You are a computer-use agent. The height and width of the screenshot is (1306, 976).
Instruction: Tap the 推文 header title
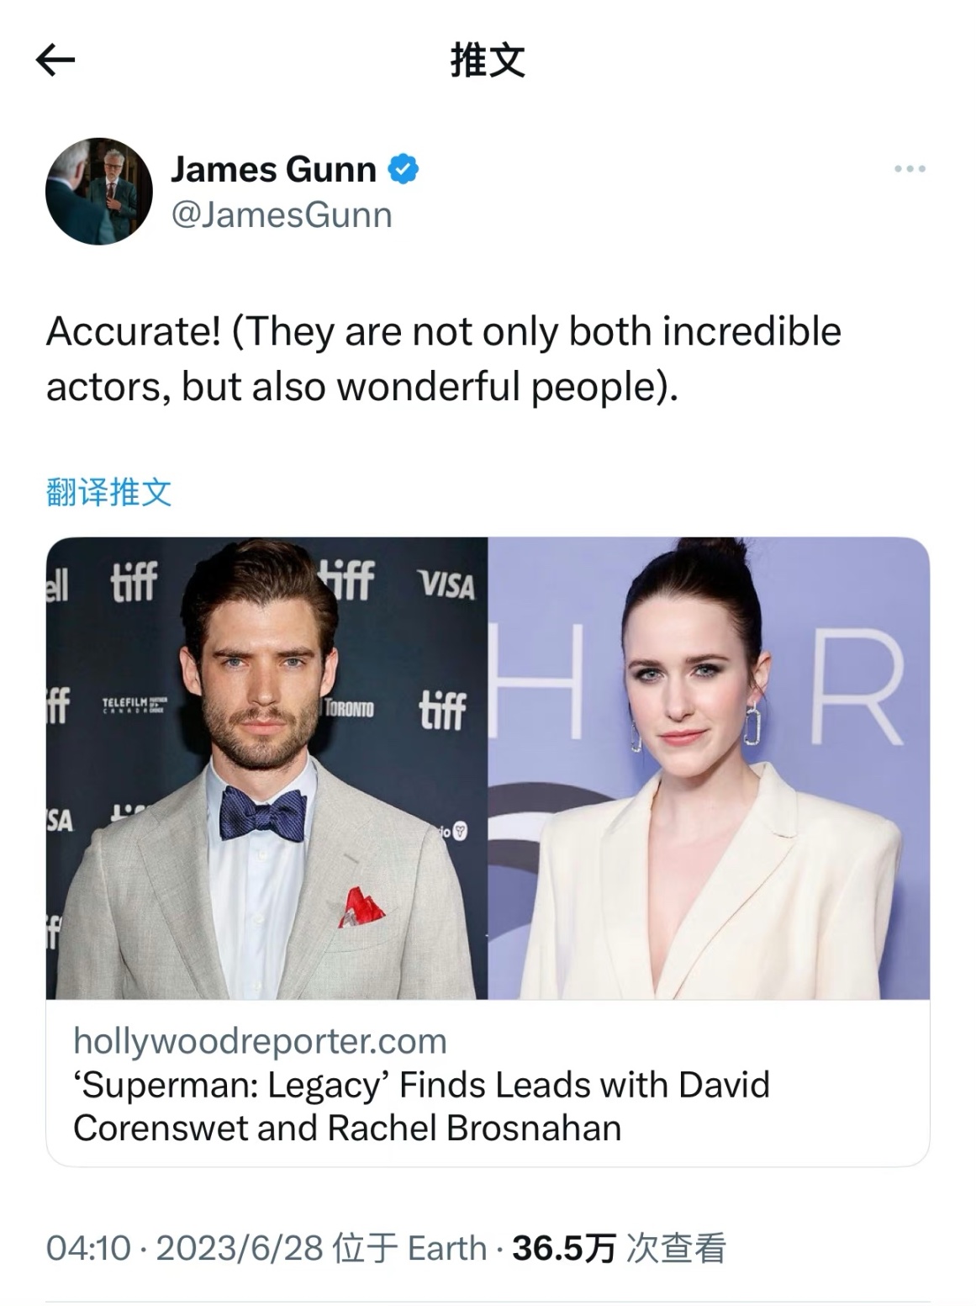(488, 61)
